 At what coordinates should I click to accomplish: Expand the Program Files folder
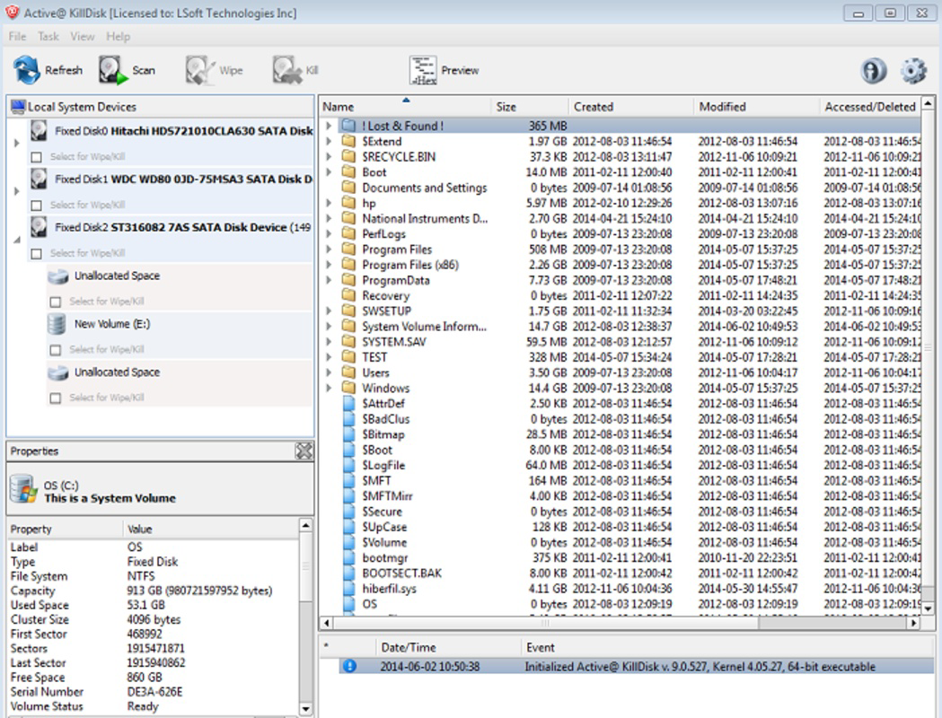click(328, 250)
